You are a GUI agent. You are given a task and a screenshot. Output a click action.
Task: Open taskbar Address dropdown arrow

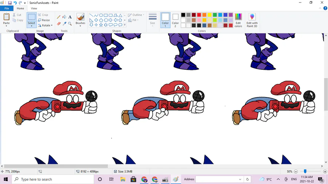click(240, 179)
